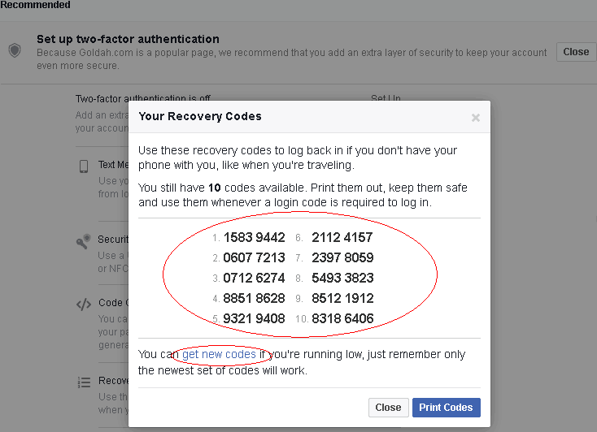
Task: Click Close button in recovery codes dialog
Action: tap(388, 408)
